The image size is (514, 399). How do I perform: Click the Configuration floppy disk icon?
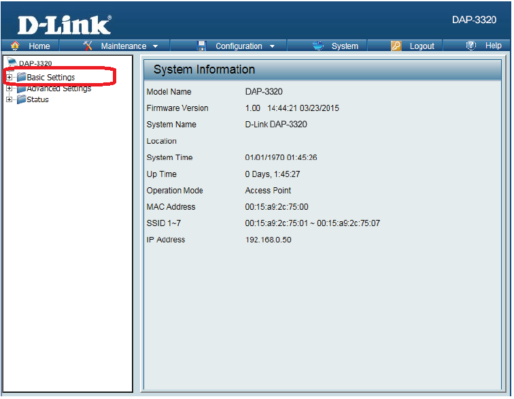tap(201, 46)
